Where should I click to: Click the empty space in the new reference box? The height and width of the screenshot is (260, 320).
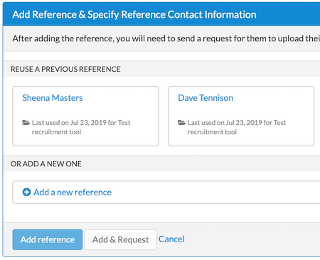click(x=213, y=192)
